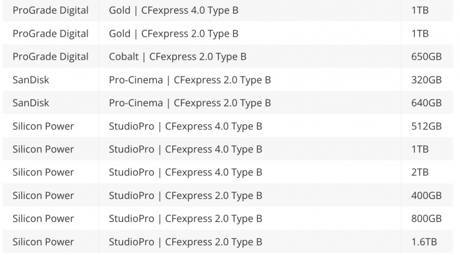Click Silicon Power in the 400GB row
Image resolution: width=460 pixels, height=255 pixels.
click(44, 195)
